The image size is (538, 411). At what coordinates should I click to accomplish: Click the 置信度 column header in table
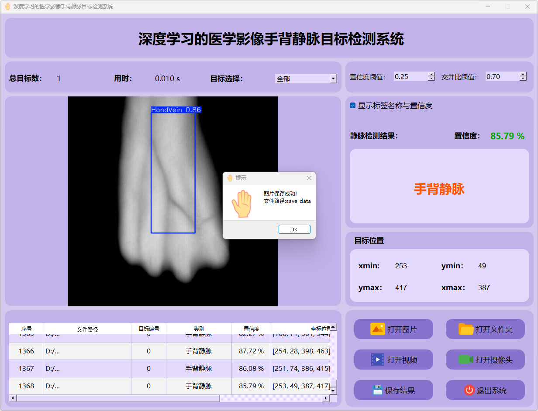251,329
